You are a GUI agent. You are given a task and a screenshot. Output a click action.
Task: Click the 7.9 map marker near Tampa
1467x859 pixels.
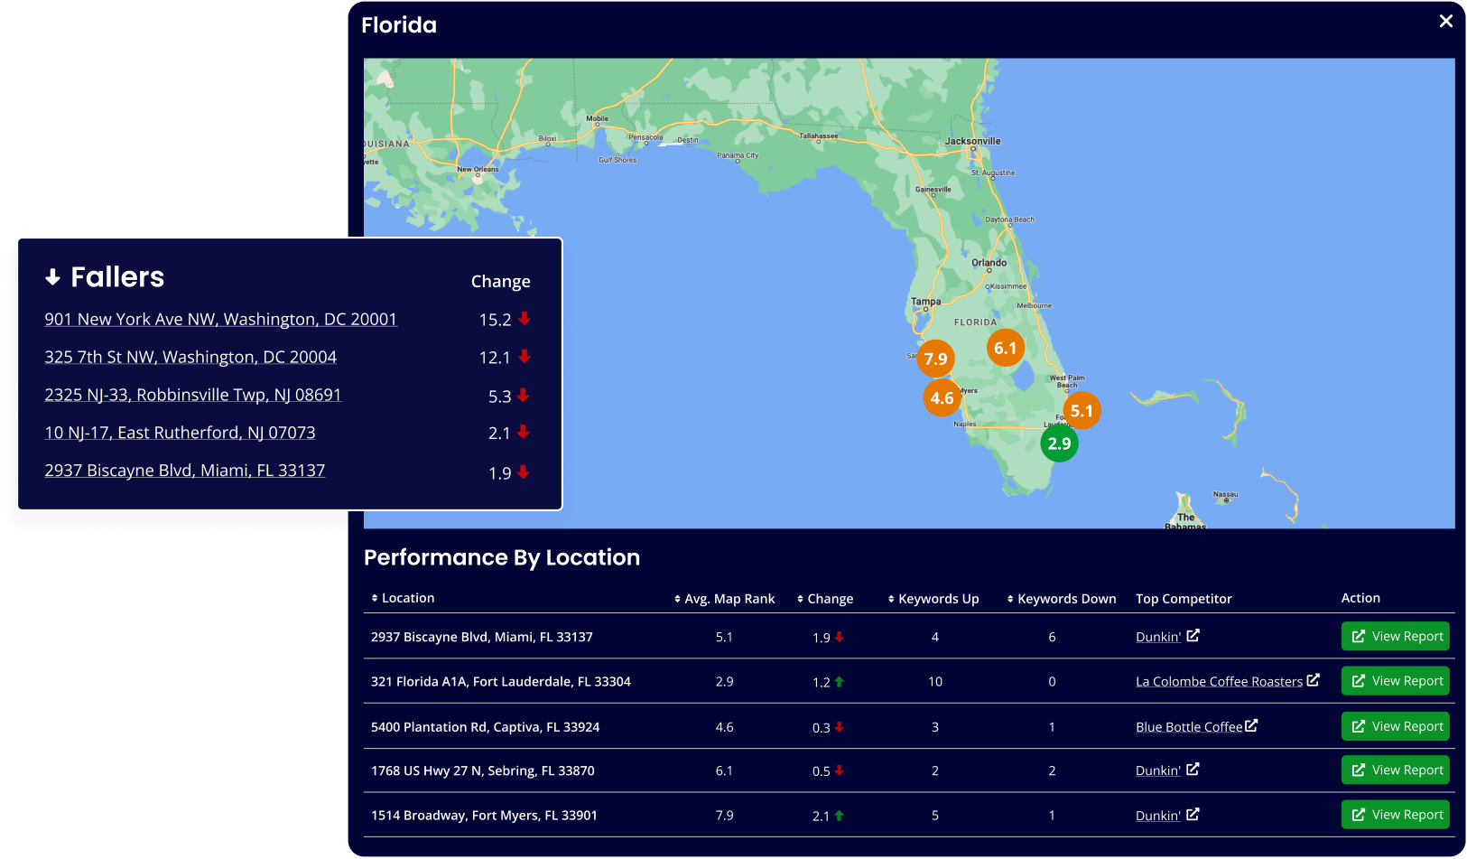(x=935, y=359)
